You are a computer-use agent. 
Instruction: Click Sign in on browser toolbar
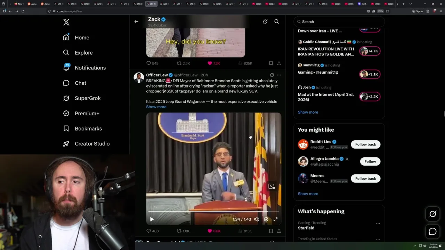pos(418,11)
